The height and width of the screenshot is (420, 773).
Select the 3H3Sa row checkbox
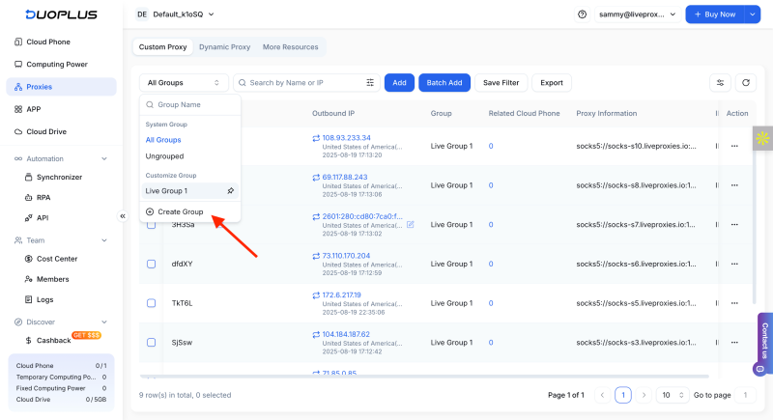tap(152, 225)
